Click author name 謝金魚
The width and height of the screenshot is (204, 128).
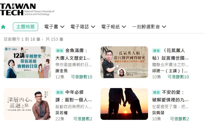pos(62,71)
